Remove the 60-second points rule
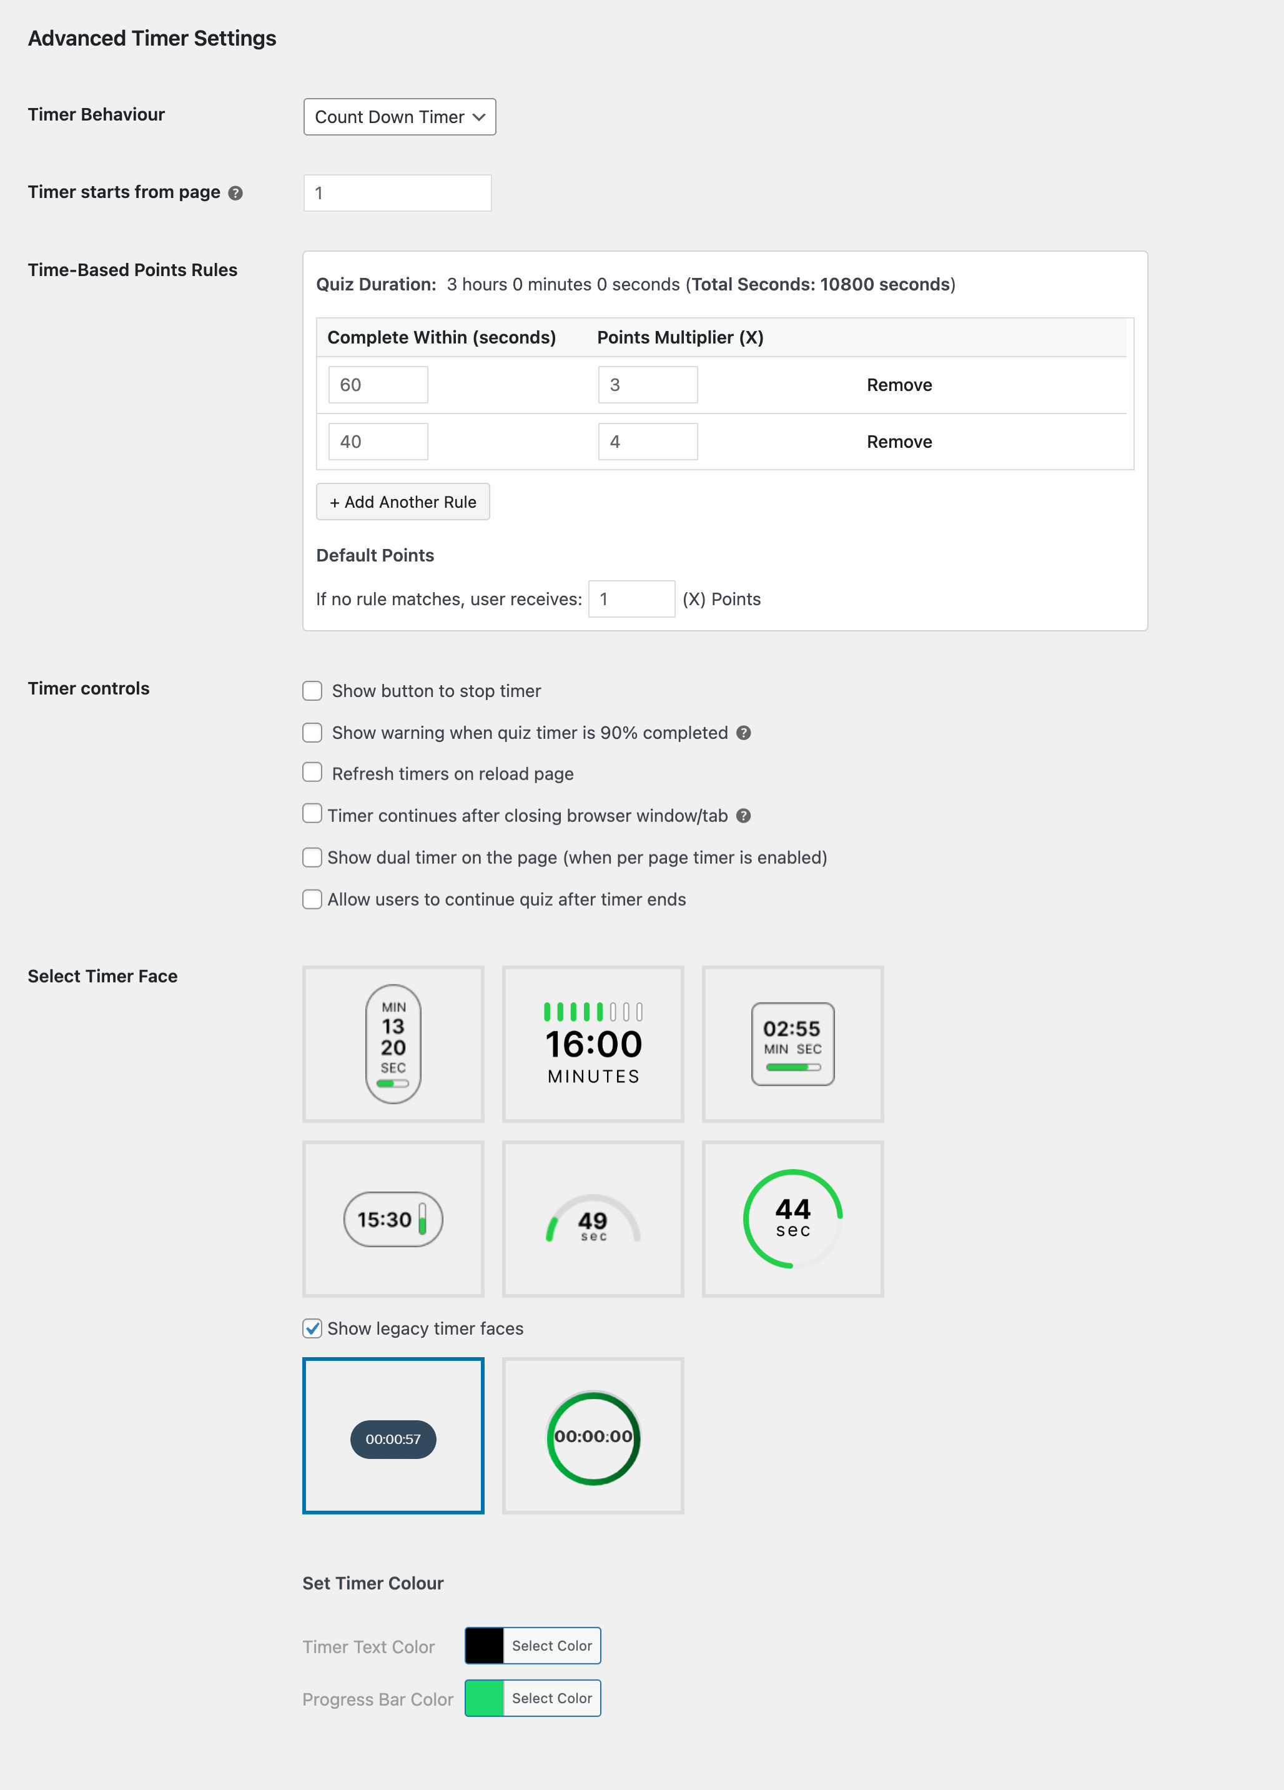 pyautogui.click(x=899, y=384)
